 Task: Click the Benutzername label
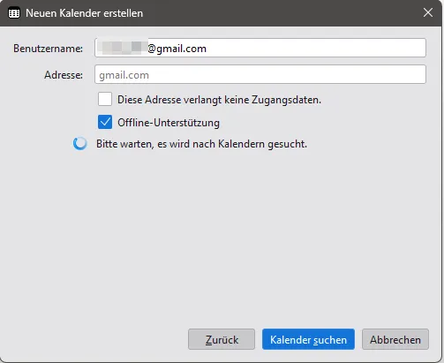(48, 49)
